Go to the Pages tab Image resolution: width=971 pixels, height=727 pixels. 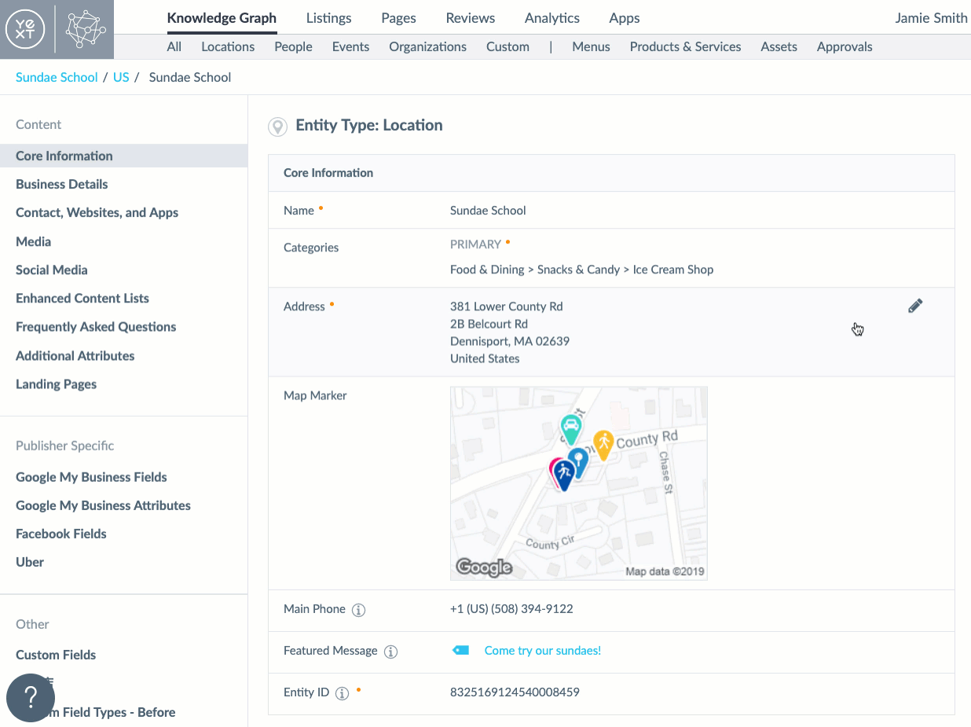[398, 18]
